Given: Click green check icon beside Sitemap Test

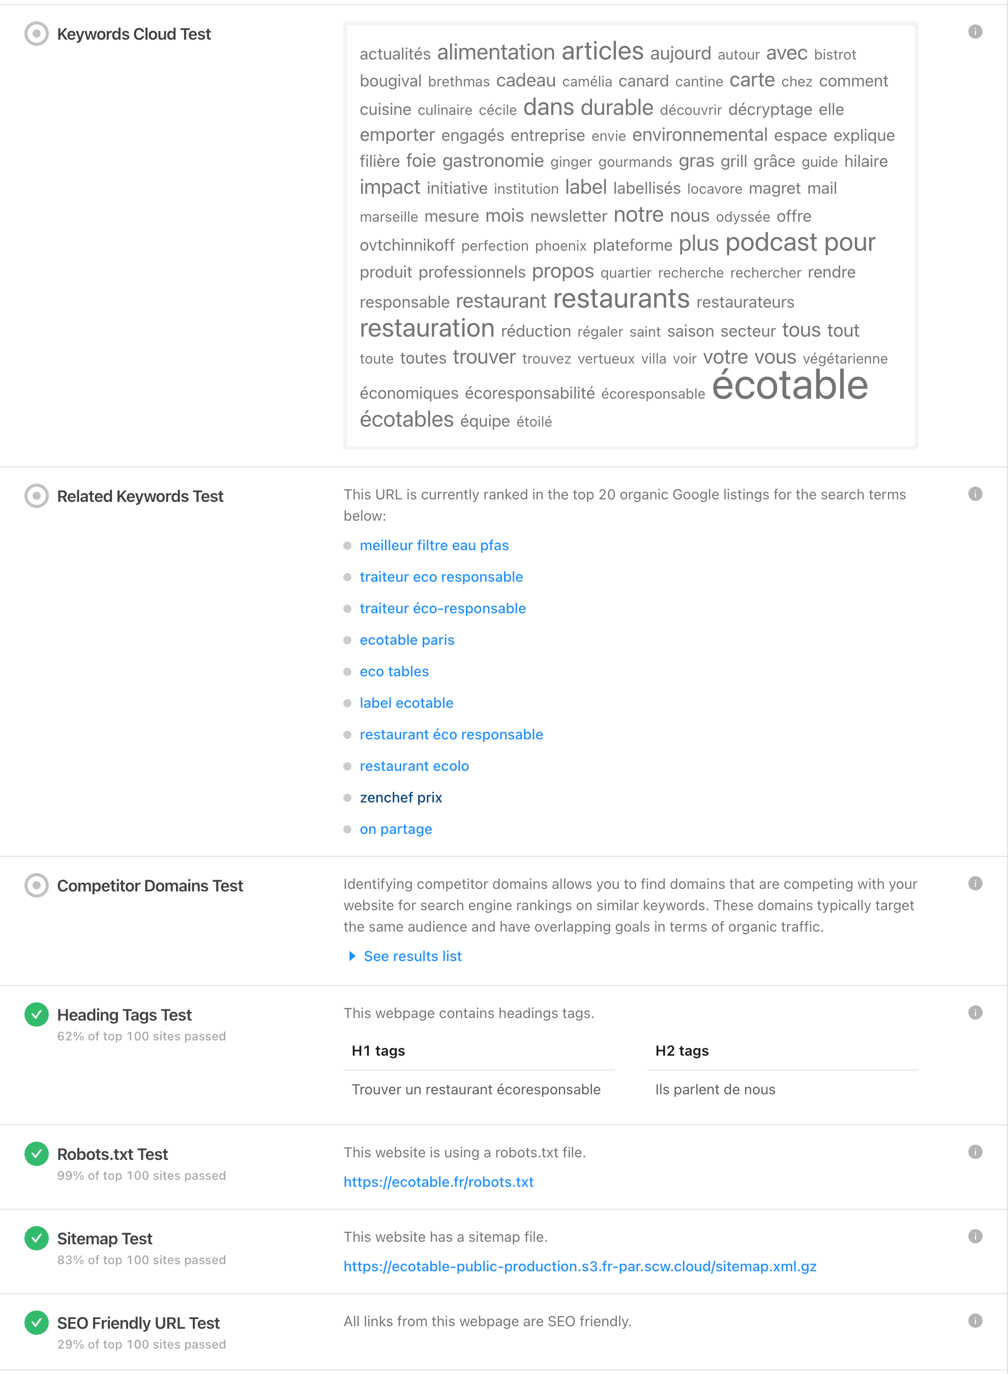Looking at the screenshot, I should click(x=37, y=1238).
